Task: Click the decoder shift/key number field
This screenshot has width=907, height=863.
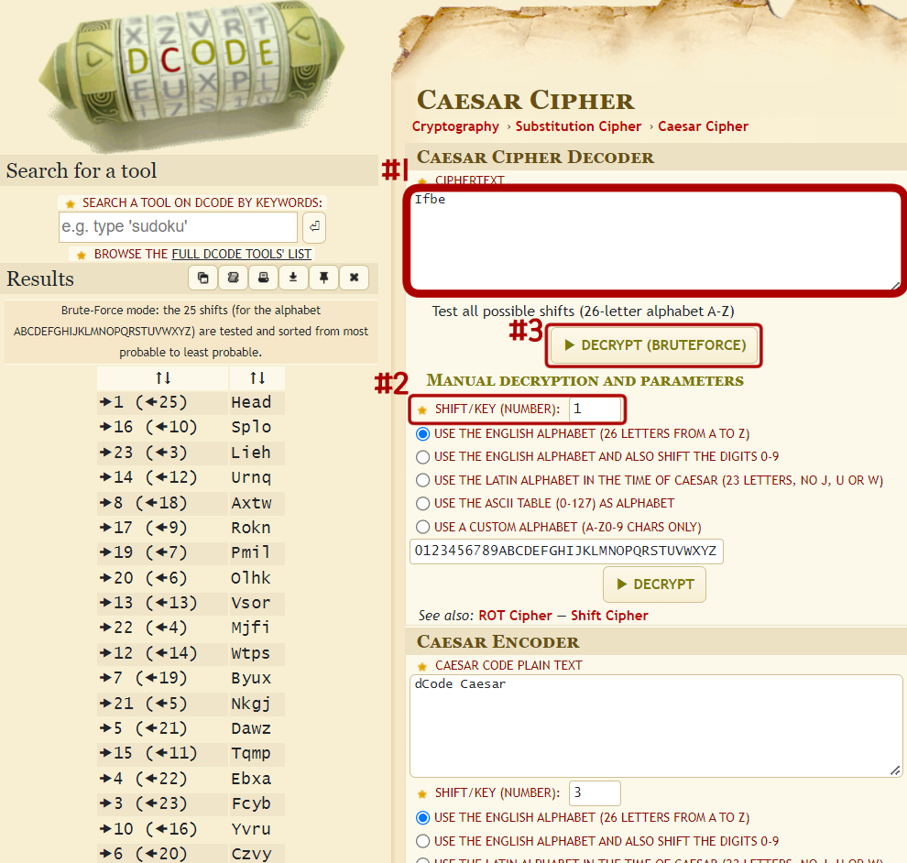Action: [x=595, y=410]
